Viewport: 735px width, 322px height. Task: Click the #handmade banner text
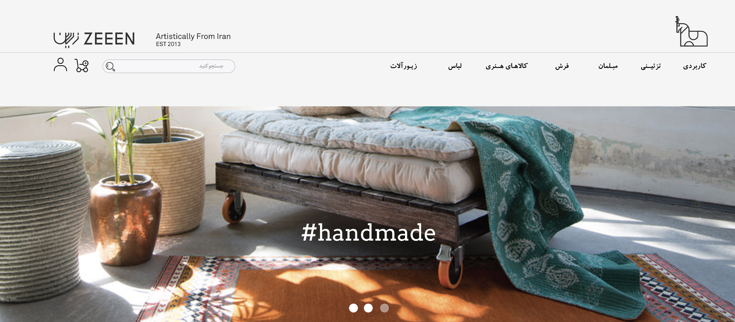coord(368,232)
